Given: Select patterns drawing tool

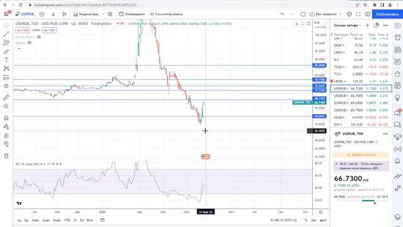Looking at the screenshot, I should tap(6, 69).
